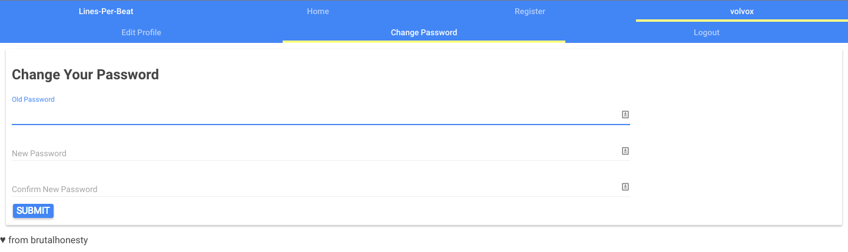Select the volvox user tab

point(741,11)
